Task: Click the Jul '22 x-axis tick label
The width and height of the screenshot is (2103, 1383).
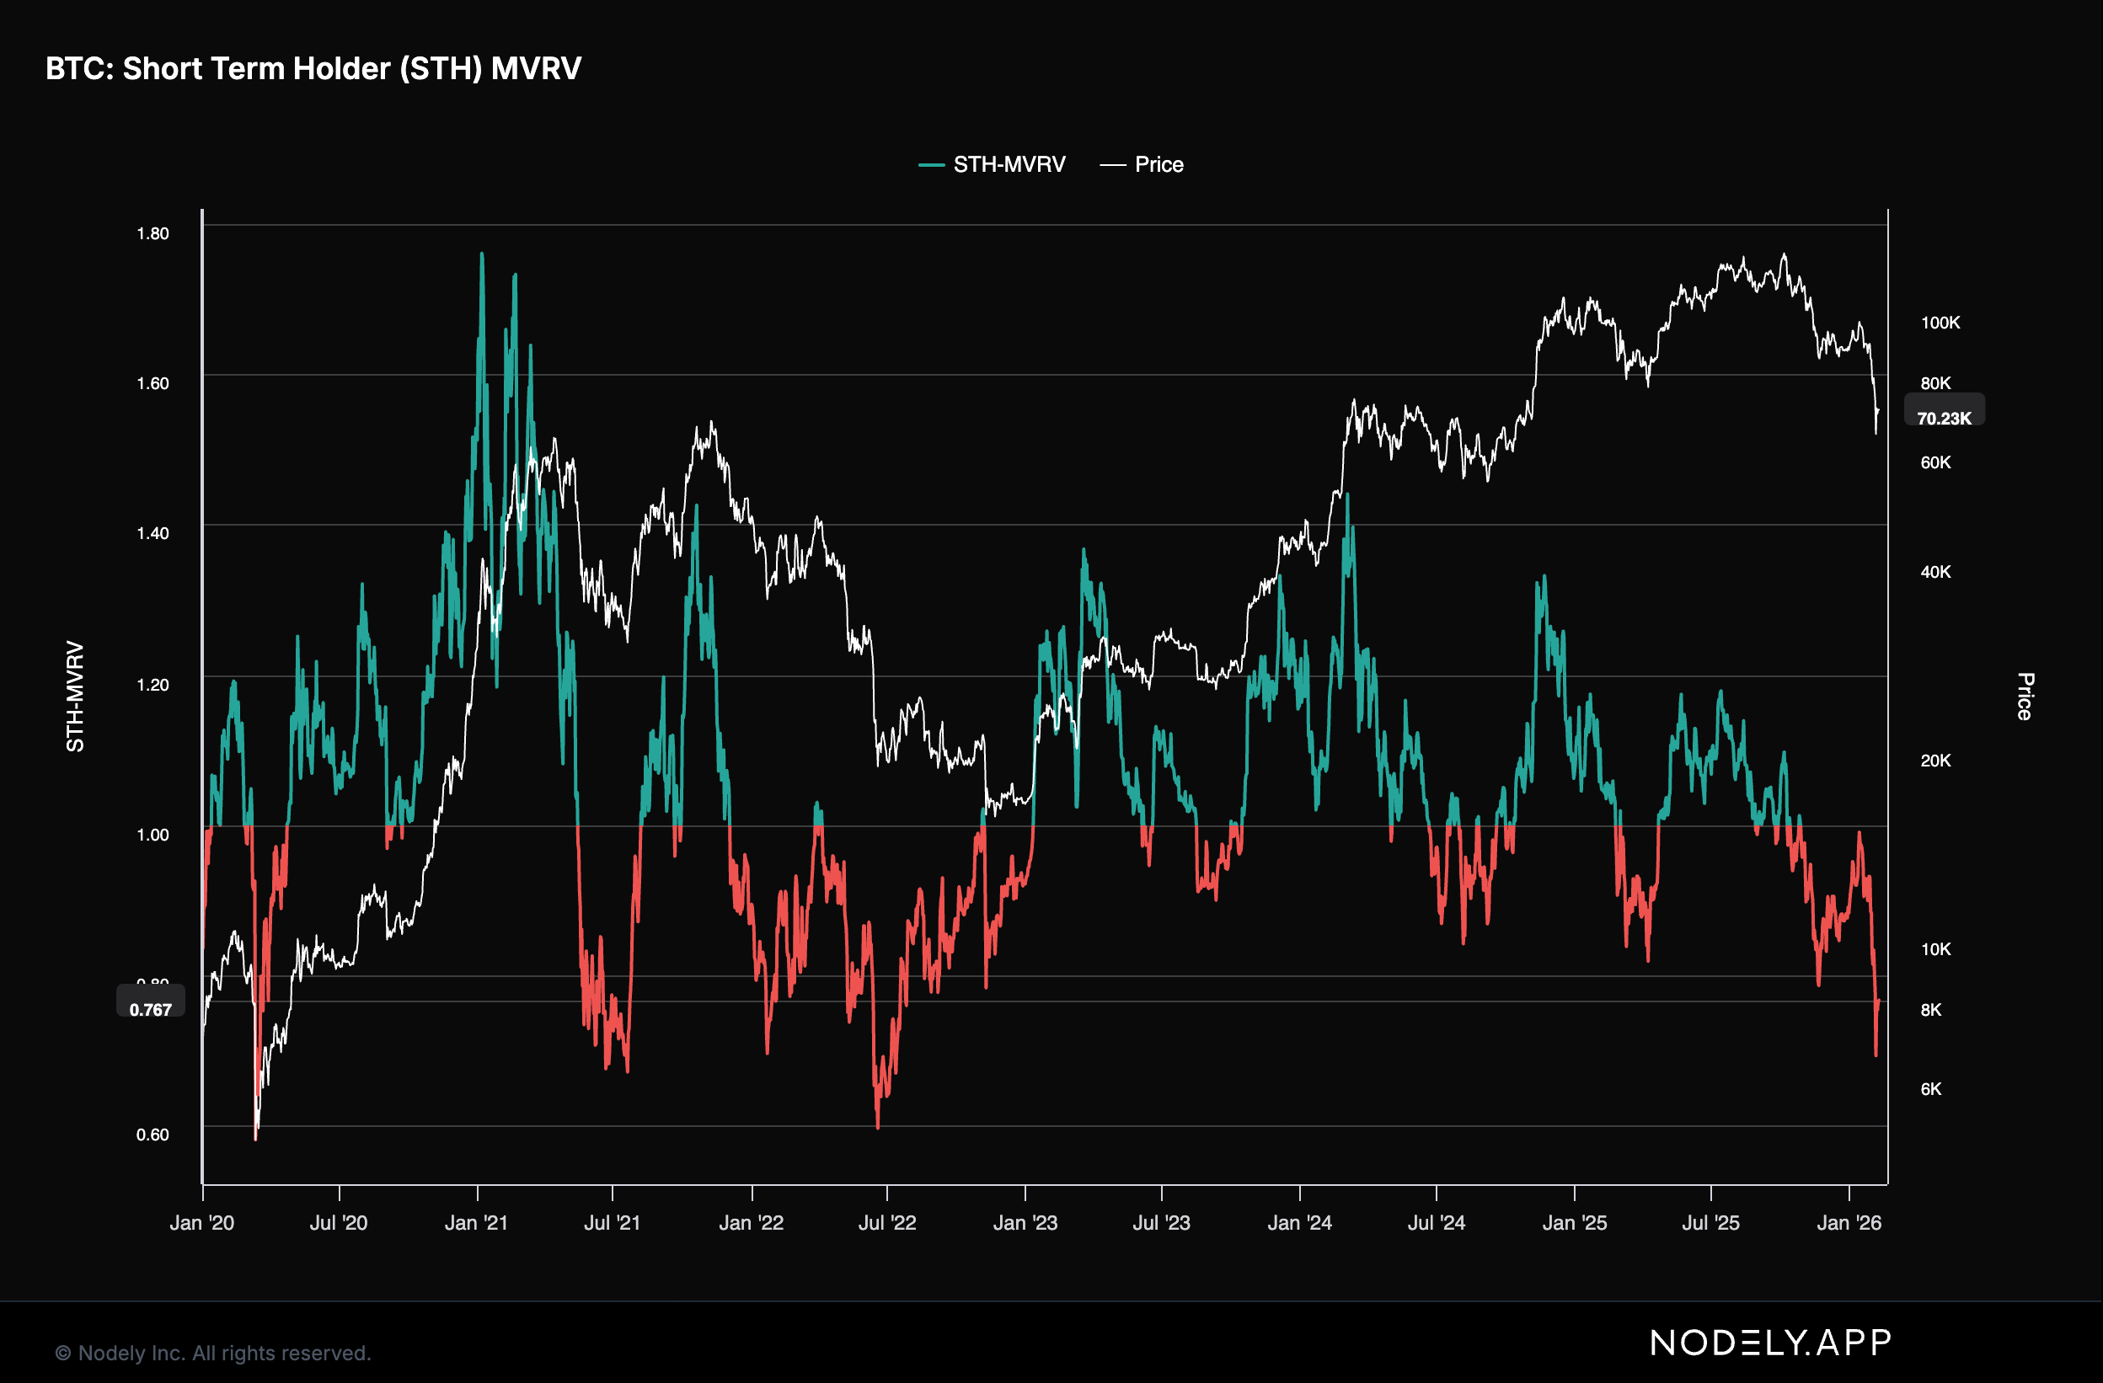Action: tap(887, 1222)
